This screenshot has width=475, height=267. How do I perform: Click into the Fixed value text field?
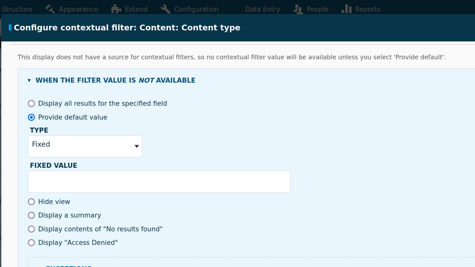[x=159, y=182]
